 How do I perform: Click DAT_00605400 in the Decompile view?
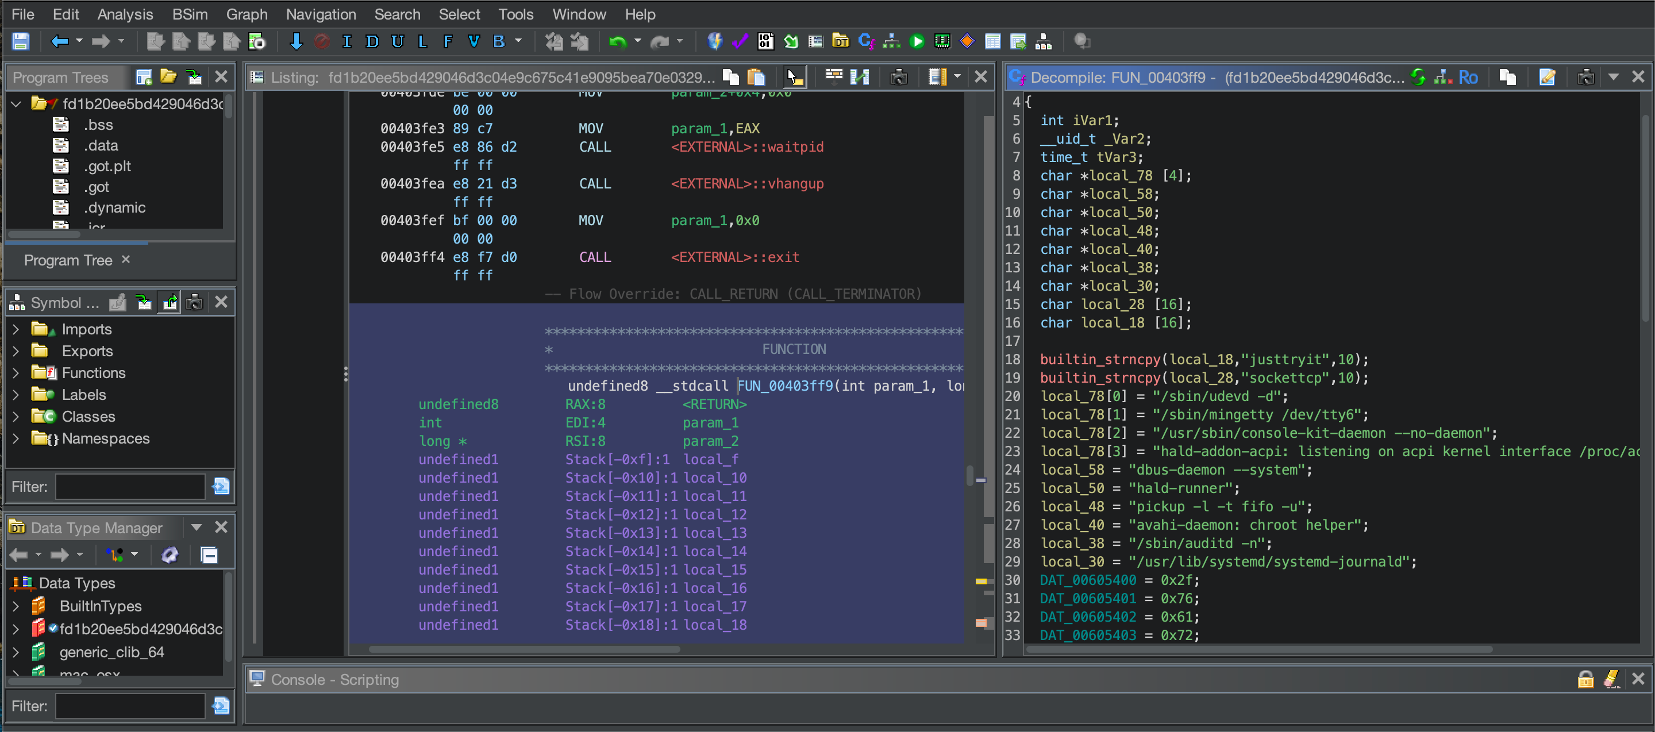pyautogui.click(x=1088, y=580)
